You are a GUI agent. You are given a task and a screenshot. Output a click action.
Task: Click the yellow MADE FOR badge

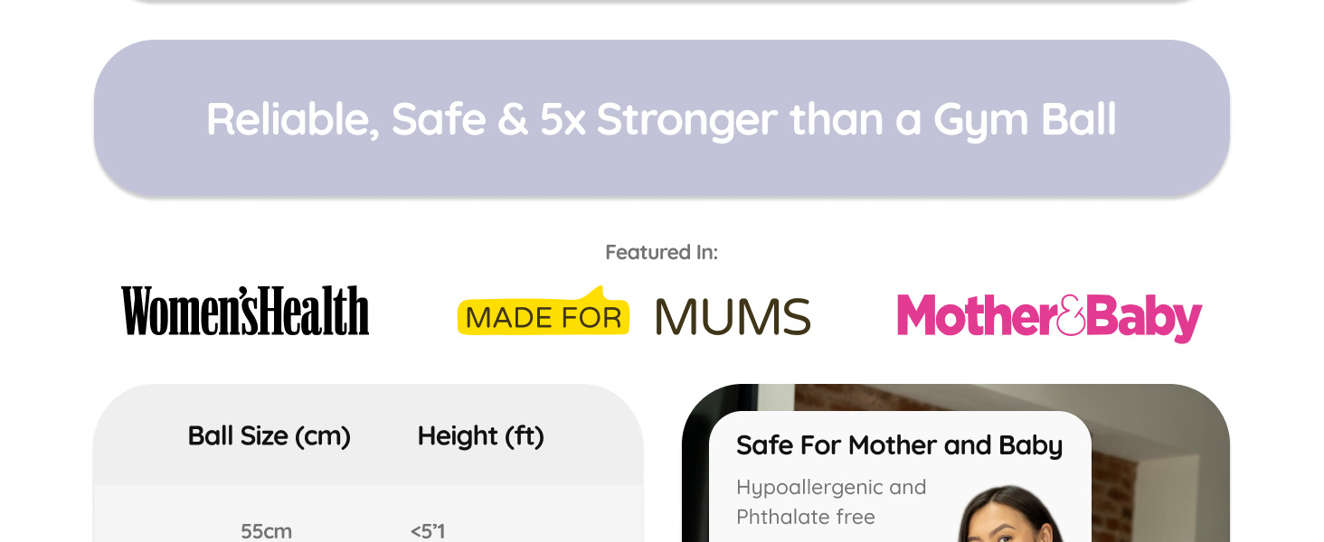point(544,316)
